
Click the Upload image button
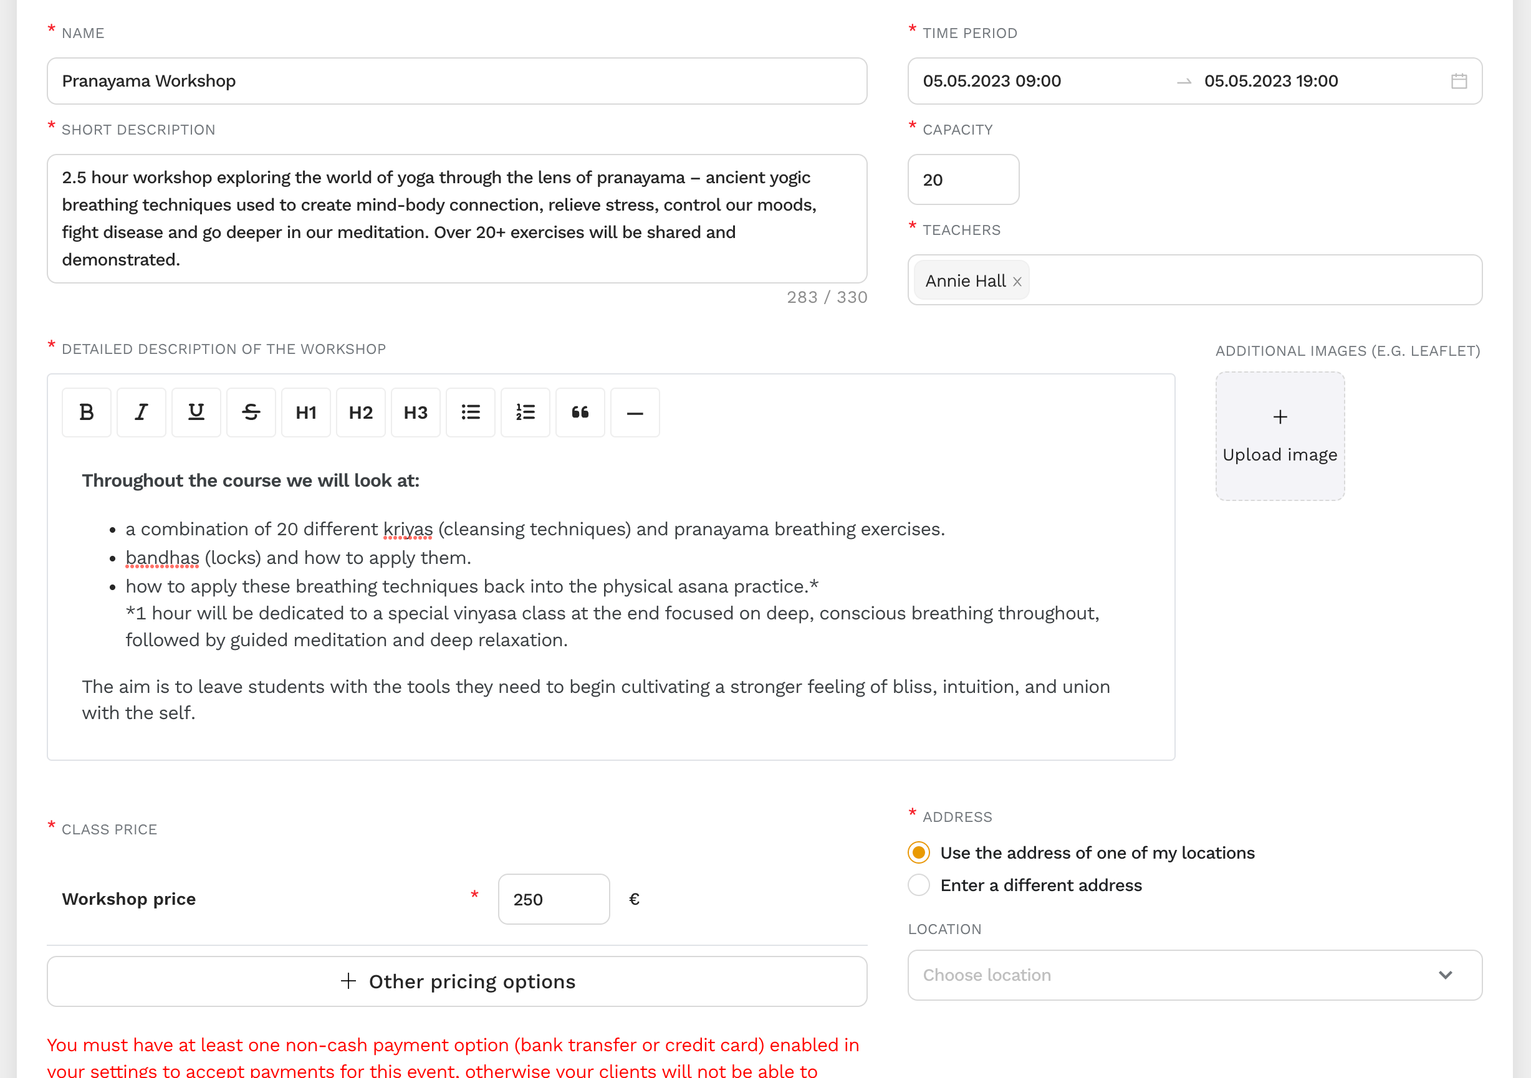(x=1280, y=435)
